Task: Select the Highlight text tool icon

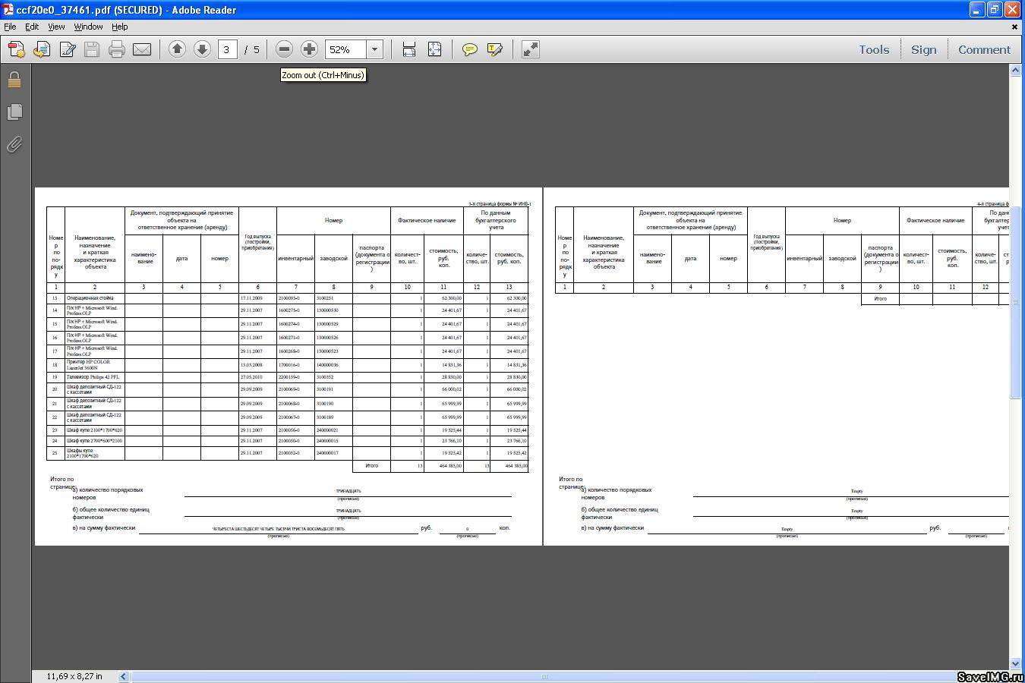Action: pos(495,49)
